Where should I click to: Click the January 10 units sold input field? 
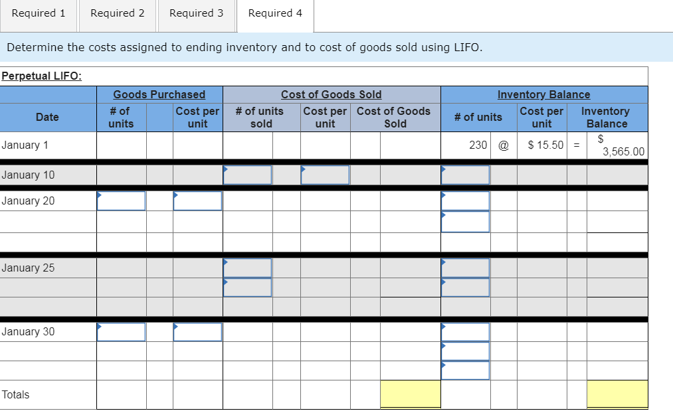click(x=247, y=175)
